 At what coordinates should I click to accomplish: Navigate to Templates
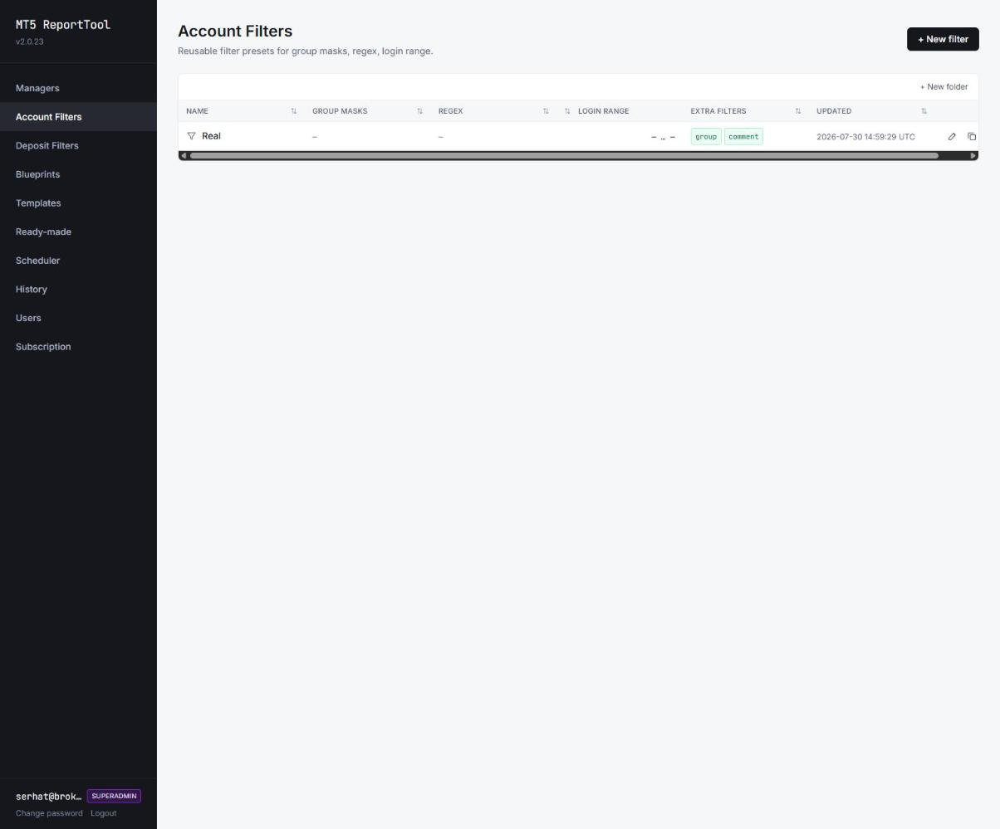coord(78,203)
